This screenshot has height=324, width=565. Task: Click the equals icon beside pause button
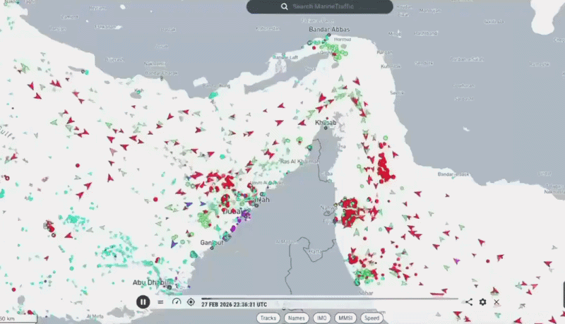160,302
